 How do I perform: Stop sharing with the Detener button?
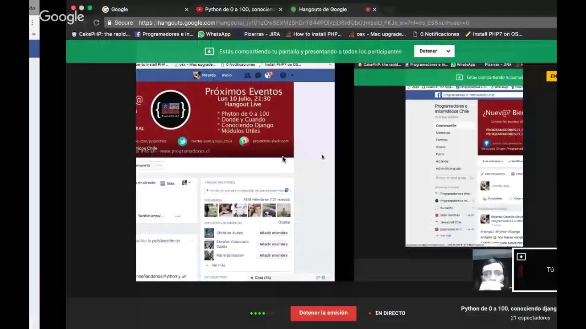429,51
